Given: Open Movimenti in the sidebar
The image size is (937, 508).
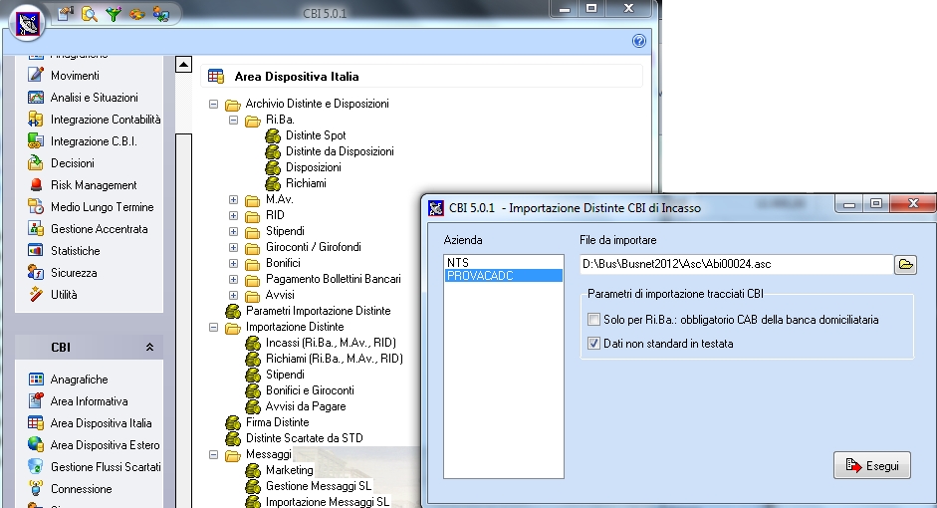Looking at the screenshot, I should (x=75, y=76).
